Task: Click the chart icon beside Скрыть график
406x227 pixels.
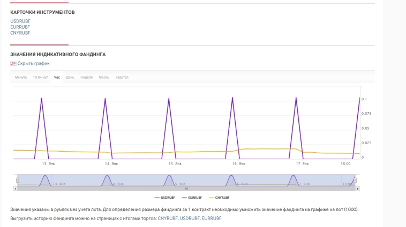Action: pyautogui.click(x=13, y=64)
